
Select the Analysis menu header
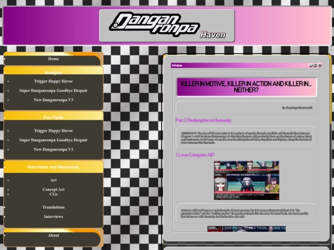53,72
